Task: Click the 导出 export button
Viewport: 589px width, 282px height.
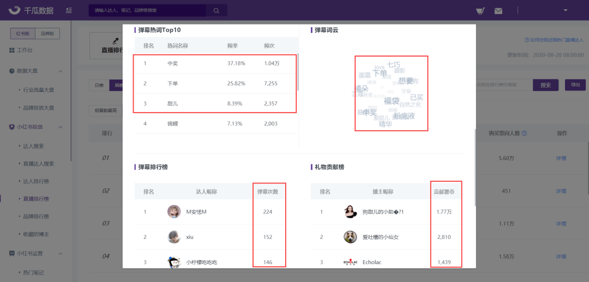Action: (575, 85)
